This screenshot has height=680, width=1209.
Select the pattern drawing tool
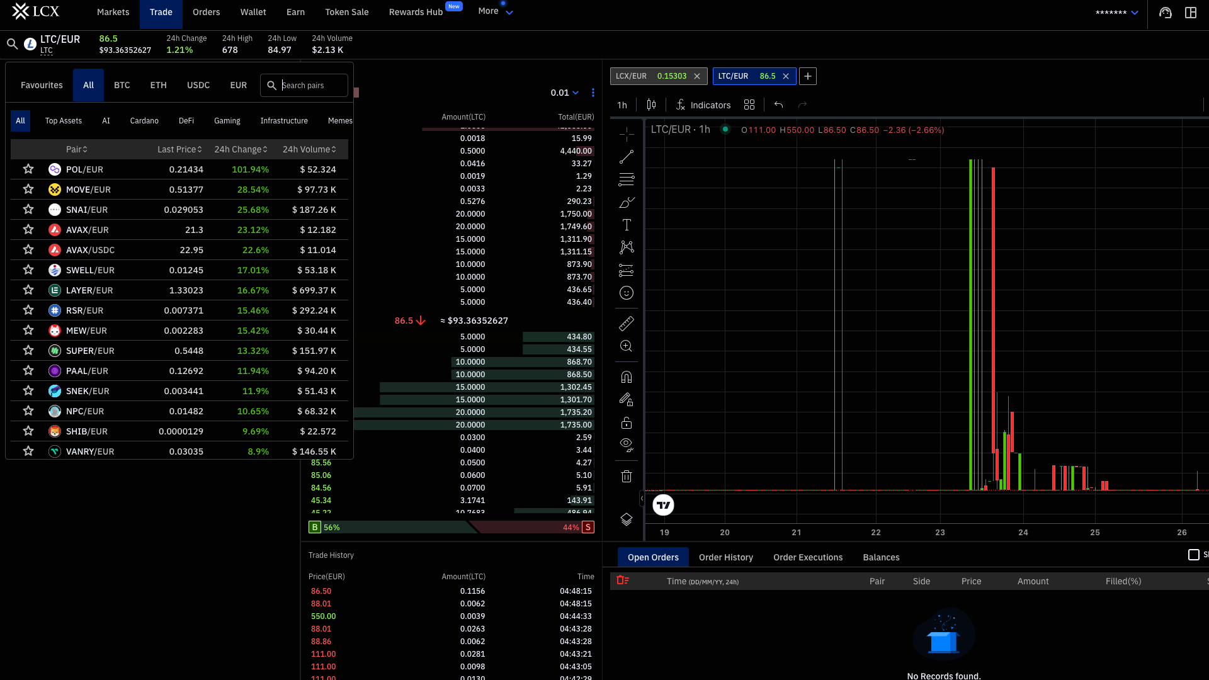[627, 247]
